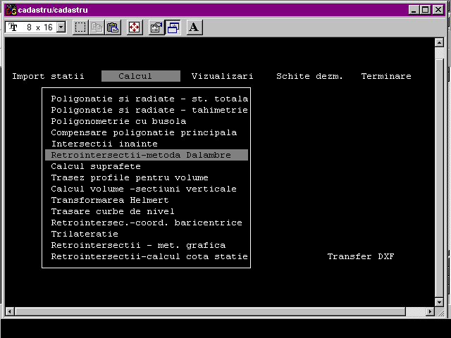Open the Properties toolbar icon
451x338 pixels.
coord(156,27)
